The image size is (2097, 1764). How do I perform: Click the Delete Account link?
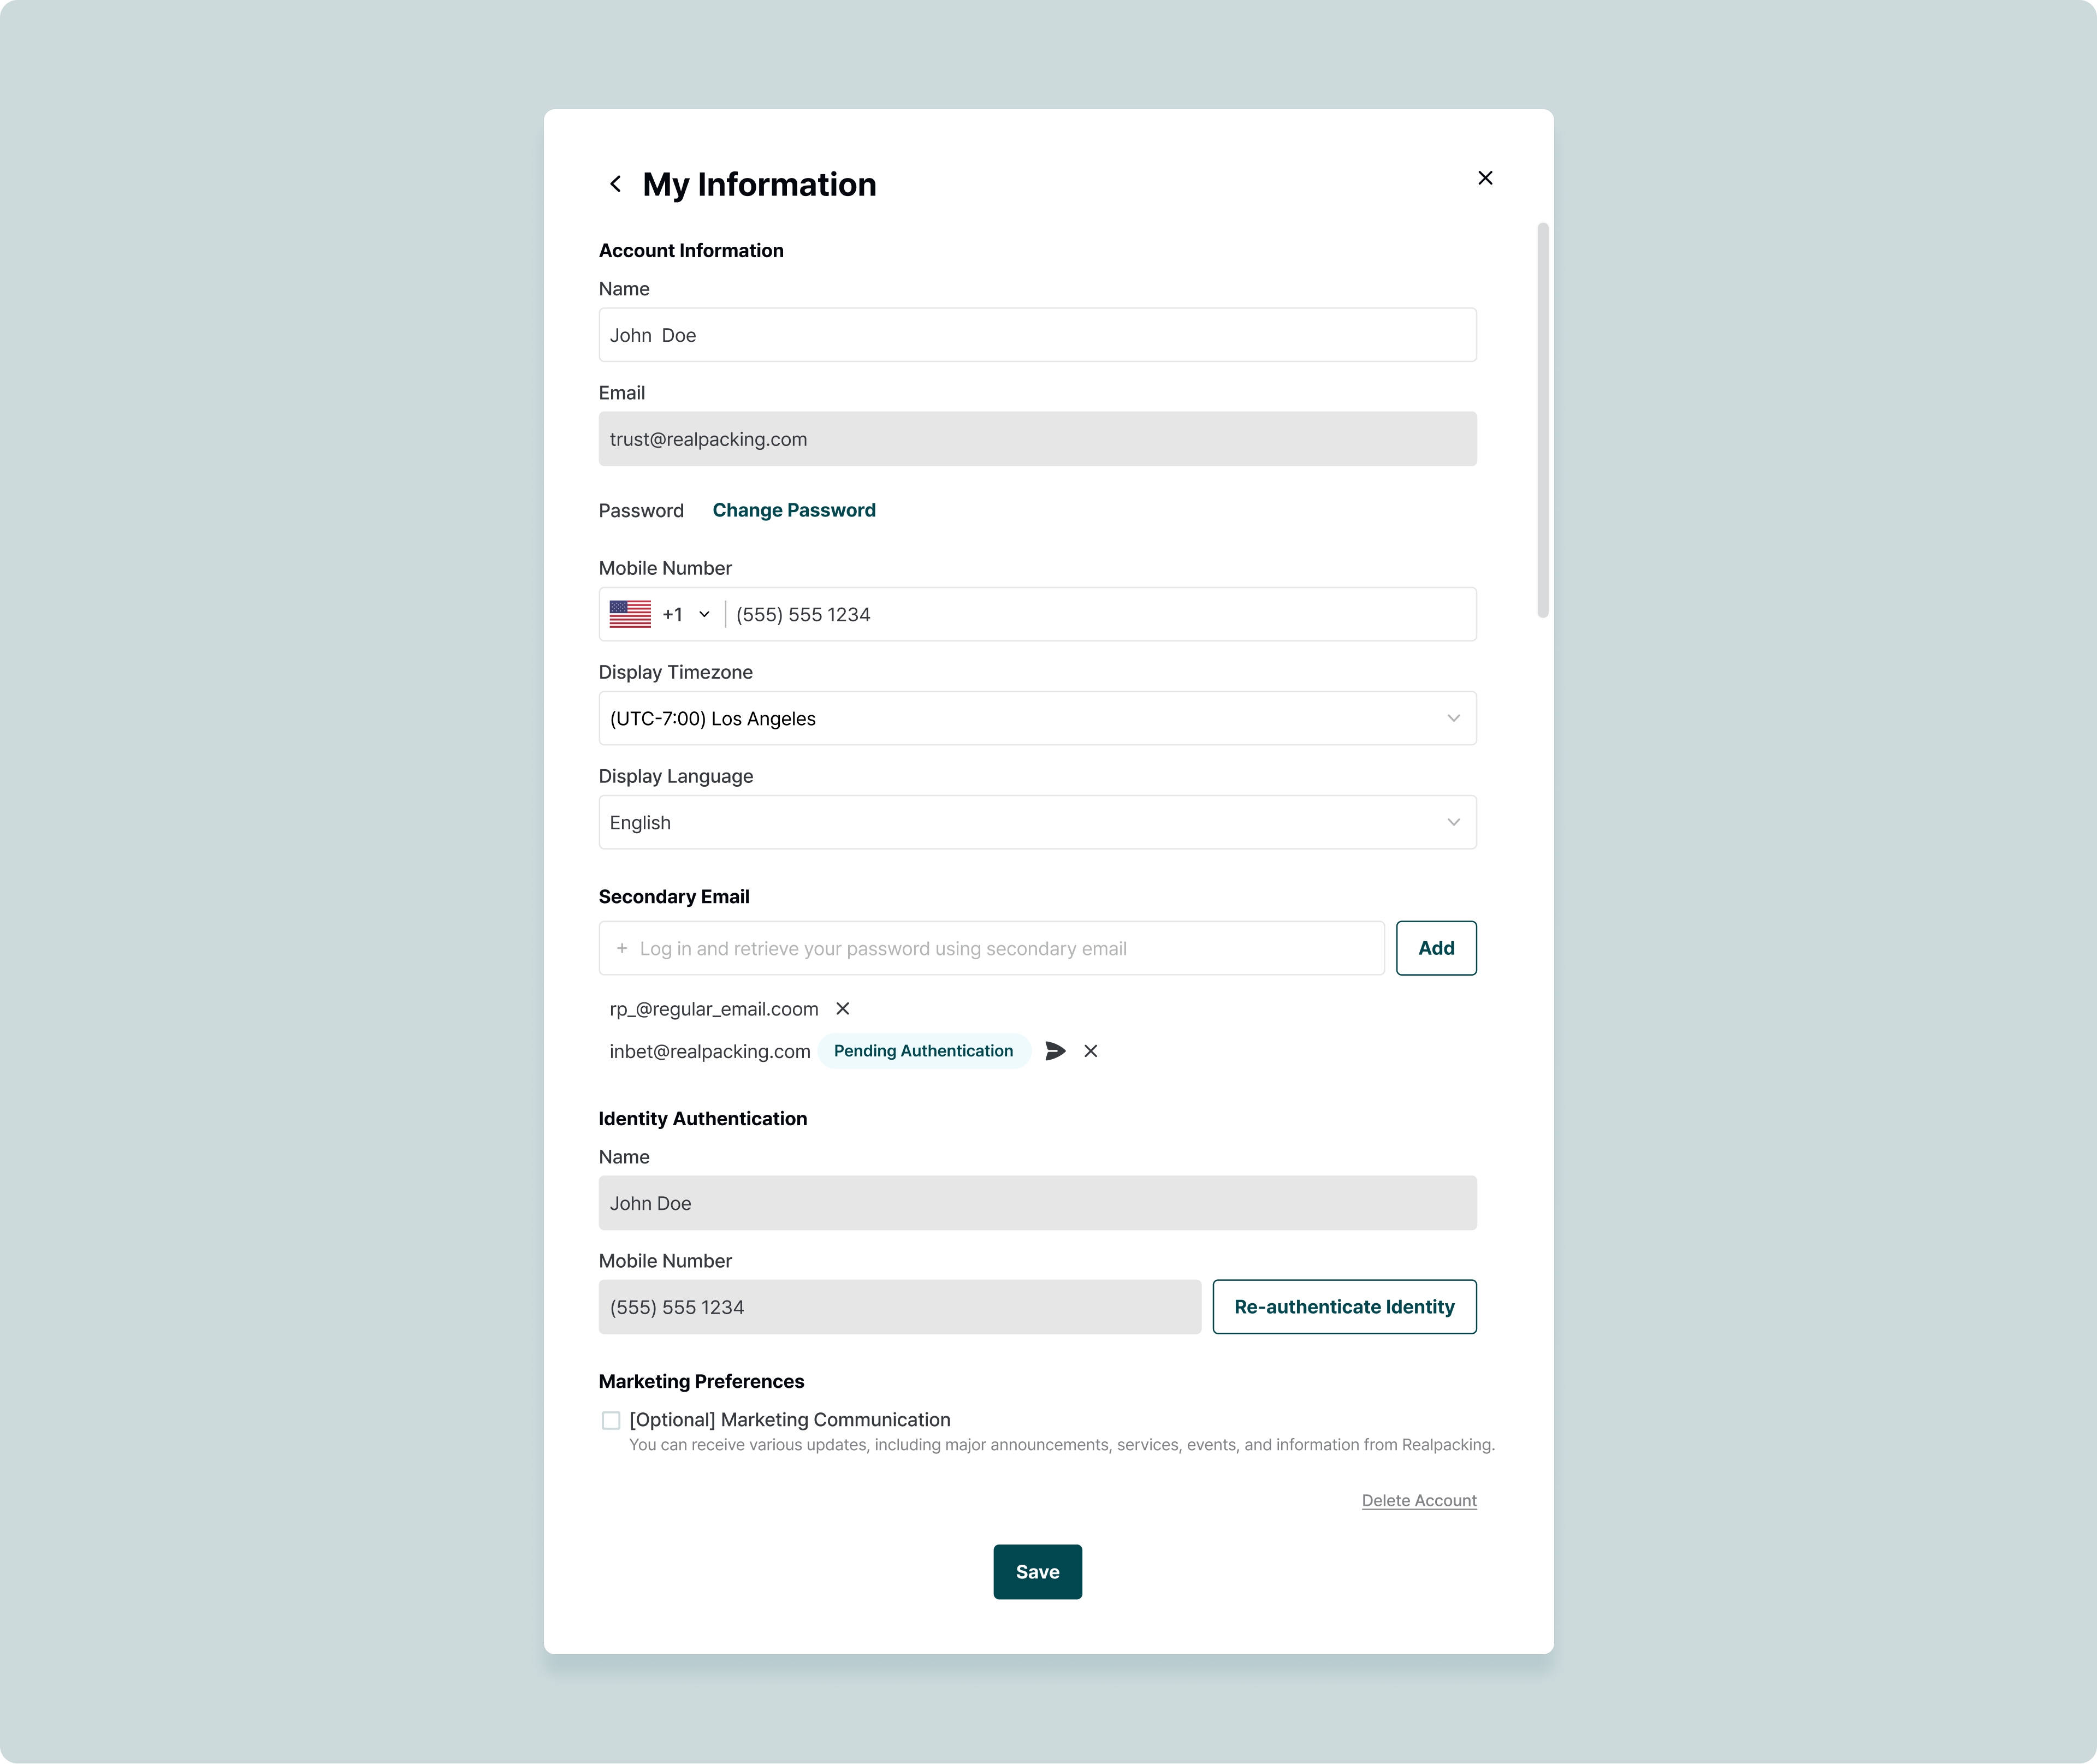click(x=1419, y=1500)
